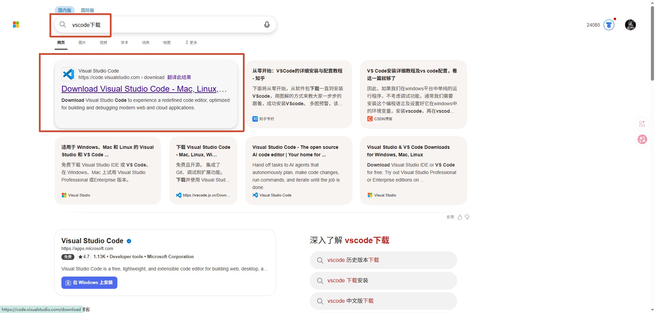The width and height of the screenshot is (655, 313).
Task: Click the 反馈 feedback label
Action: point(450,217)
